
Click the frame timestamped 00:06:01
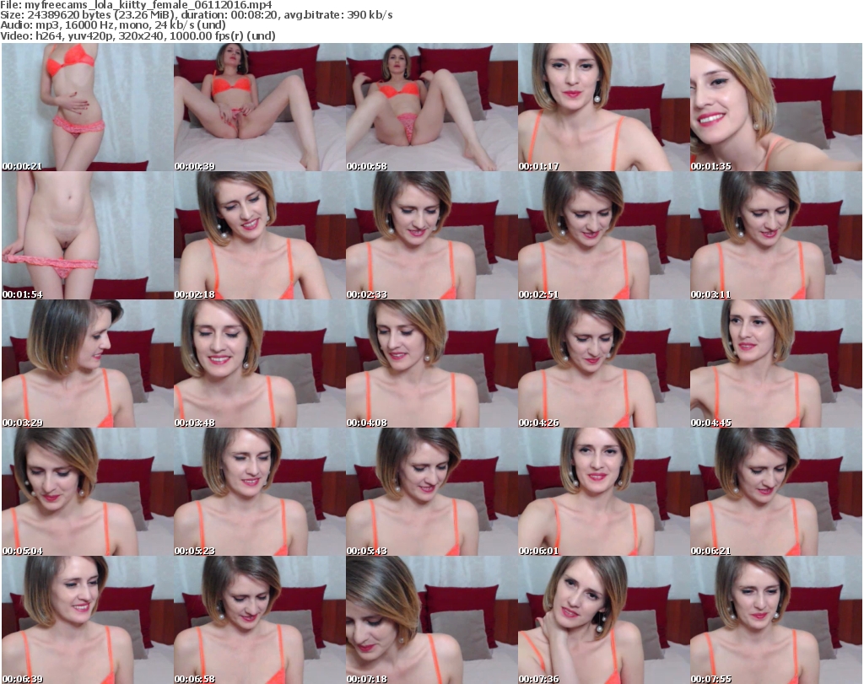coord(603,492)
